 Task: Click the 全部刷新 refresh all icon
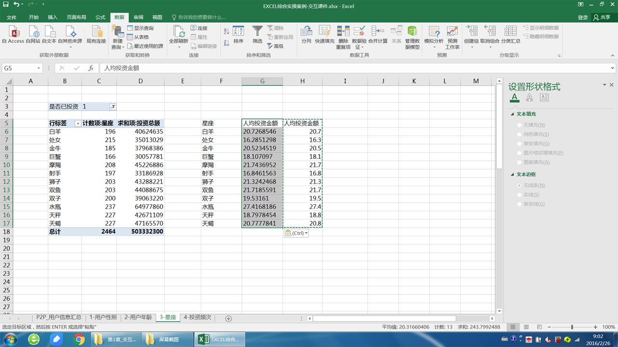[x=179, y=32]
